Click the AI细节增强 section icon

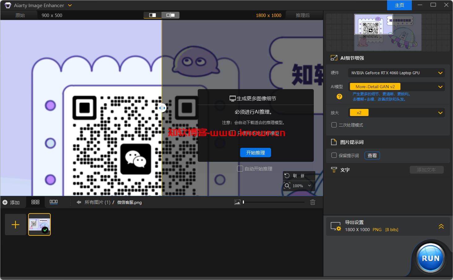tap(334, 58)
